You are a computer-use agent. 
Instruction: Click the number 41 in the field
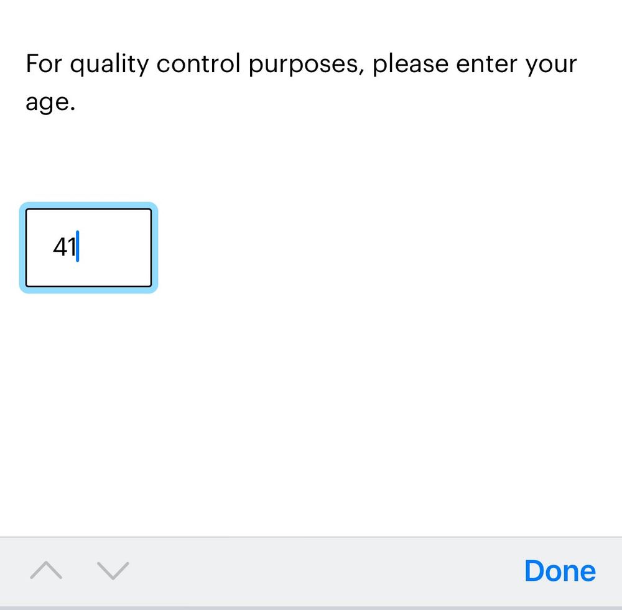(64, 247)
